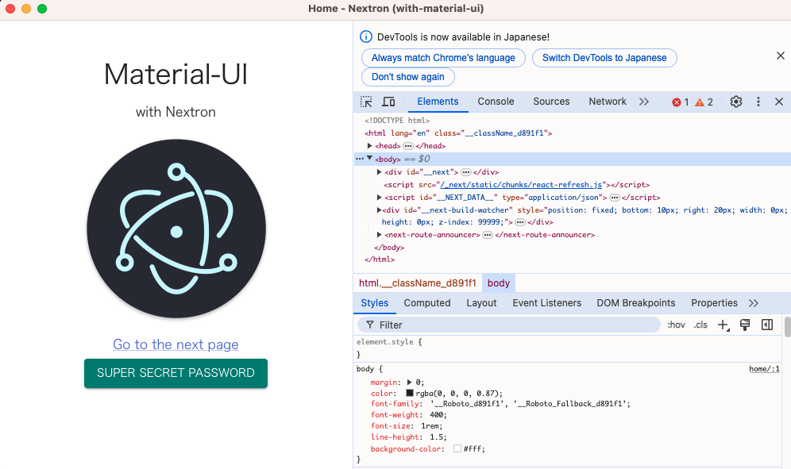Open DevTools three-dot customize menu
Viewport: 791px width, 469px height.
tap(758, 102)
